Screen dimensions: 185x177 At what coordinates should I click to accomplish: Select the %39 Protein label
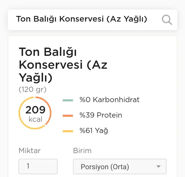coord(101,115)
